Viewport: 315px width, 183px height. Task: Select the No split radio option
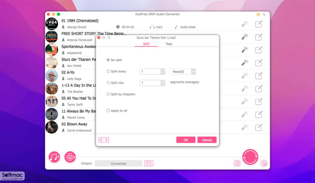pyautogui.click(x=108, y=60)
